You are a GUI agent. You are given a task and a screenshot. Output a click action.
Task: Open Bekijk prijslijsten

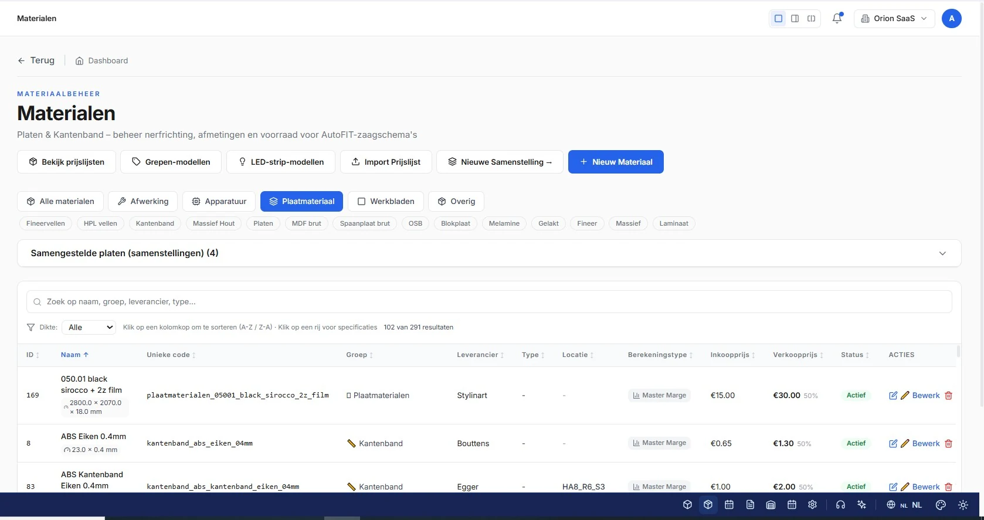pos(66,162)
